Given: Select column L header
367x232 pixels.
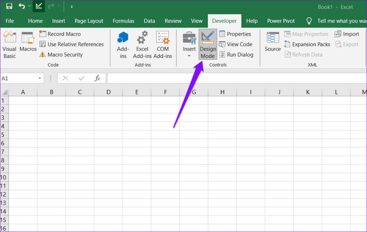Looking at the screenshot, I should click(x=336, y=92).
